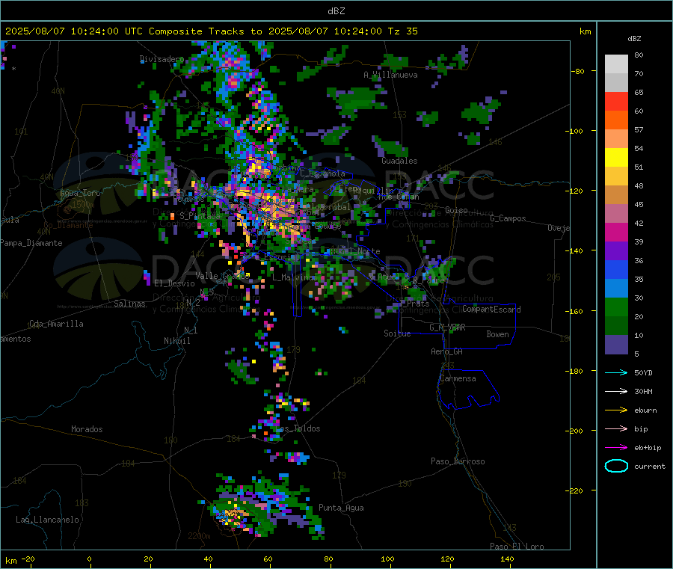Click the Carmensa place label
This screenshot has width=673, height=569.
[458, 378]
